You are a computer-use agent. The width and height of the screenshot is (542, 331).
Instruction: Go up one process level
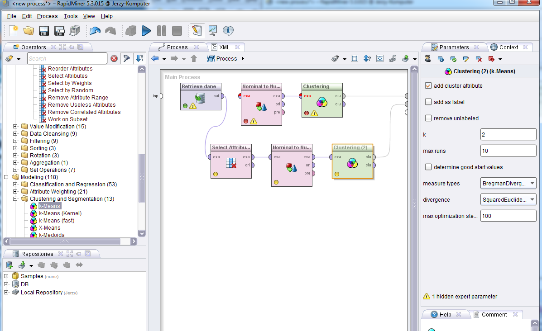point(194,59)
